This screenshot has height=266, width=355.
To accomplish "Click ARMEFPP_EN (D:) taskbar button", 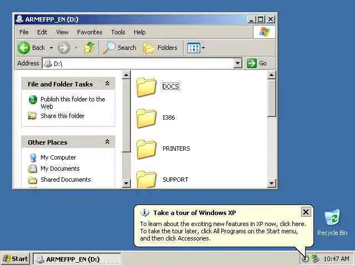I will pyautogui.click(x=77, y=259).
